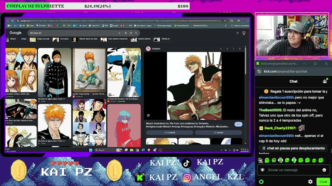Click the Guardar button
332x186 pixels.
(x=219, y=133)
